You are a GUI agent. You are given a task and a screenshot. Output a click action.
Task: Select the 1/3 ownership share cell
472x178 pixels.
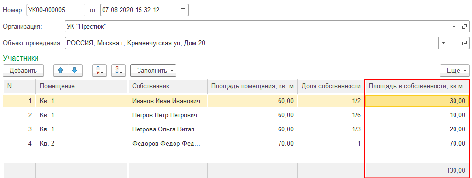331,129
